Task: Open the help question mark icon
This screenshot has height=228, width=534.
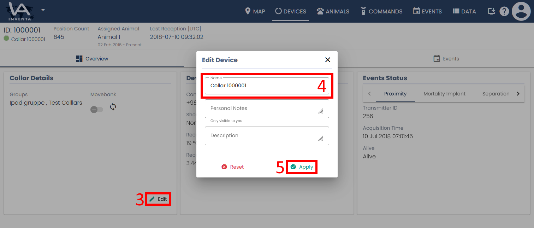Action: pyautogui.click(x=504, y=11)
